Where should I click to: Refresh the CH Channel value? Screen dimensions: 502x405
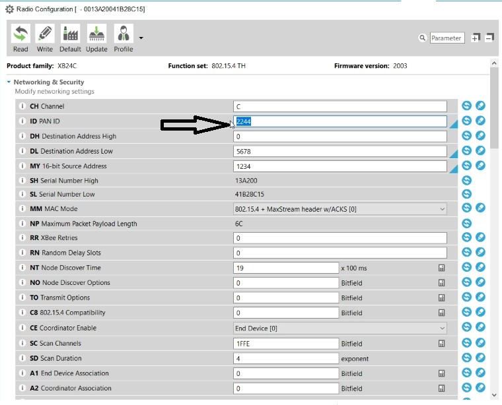[x=466, y=106]
